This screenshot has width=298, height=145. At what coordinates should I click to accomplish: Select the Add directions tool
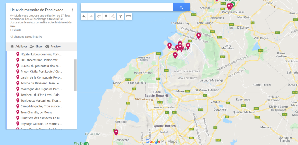click(120, 16)
